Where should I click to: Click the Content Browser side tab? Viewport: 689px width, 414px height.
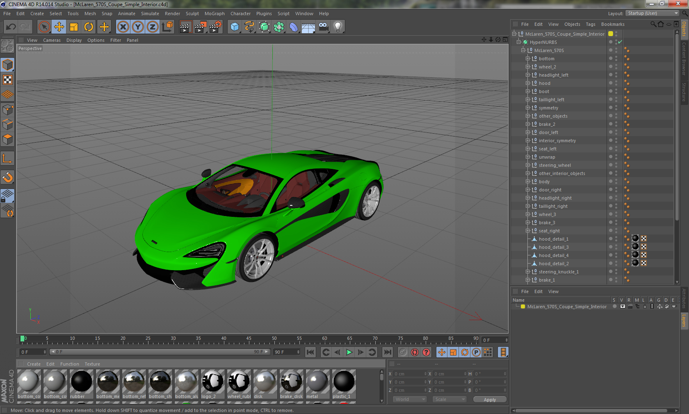point(684,59)
